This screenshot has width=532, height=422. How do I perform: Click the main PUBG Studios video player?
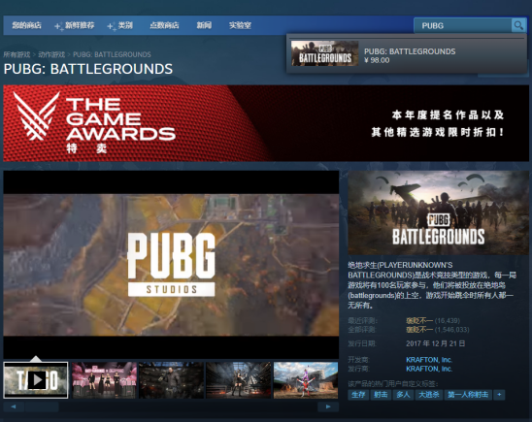point(171,265)
